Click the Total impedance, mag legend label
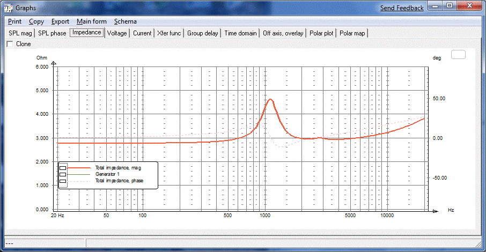This screenshot has height=252, width=486. [118, 168]
